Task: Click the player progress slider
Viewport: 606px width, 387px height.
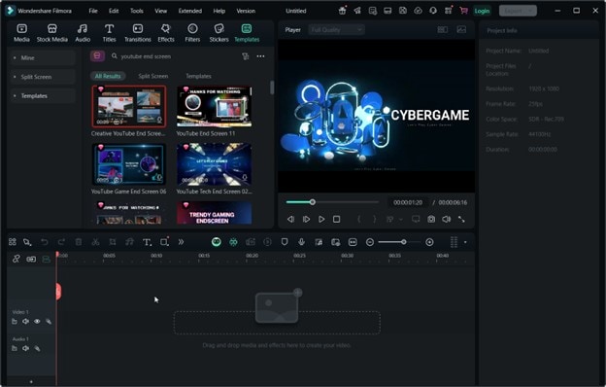Action: (332, 202)
